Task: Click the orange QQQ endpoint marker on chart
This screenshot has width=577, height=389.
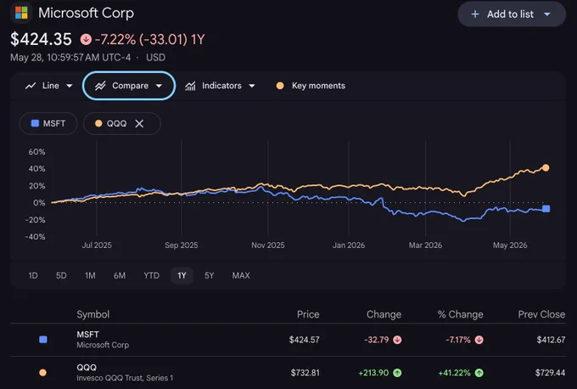Action: tap(546, 168)
